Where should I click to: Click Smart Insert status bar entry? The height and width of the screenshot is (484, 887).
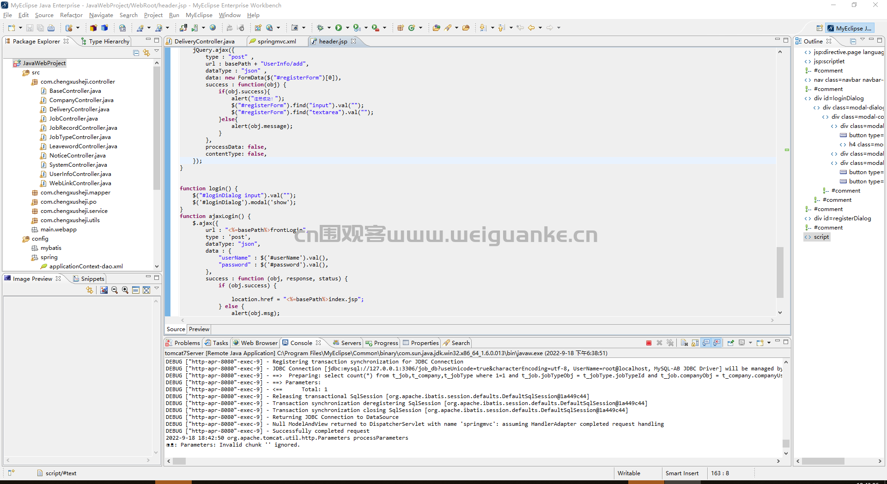click(x=682, y=473)
